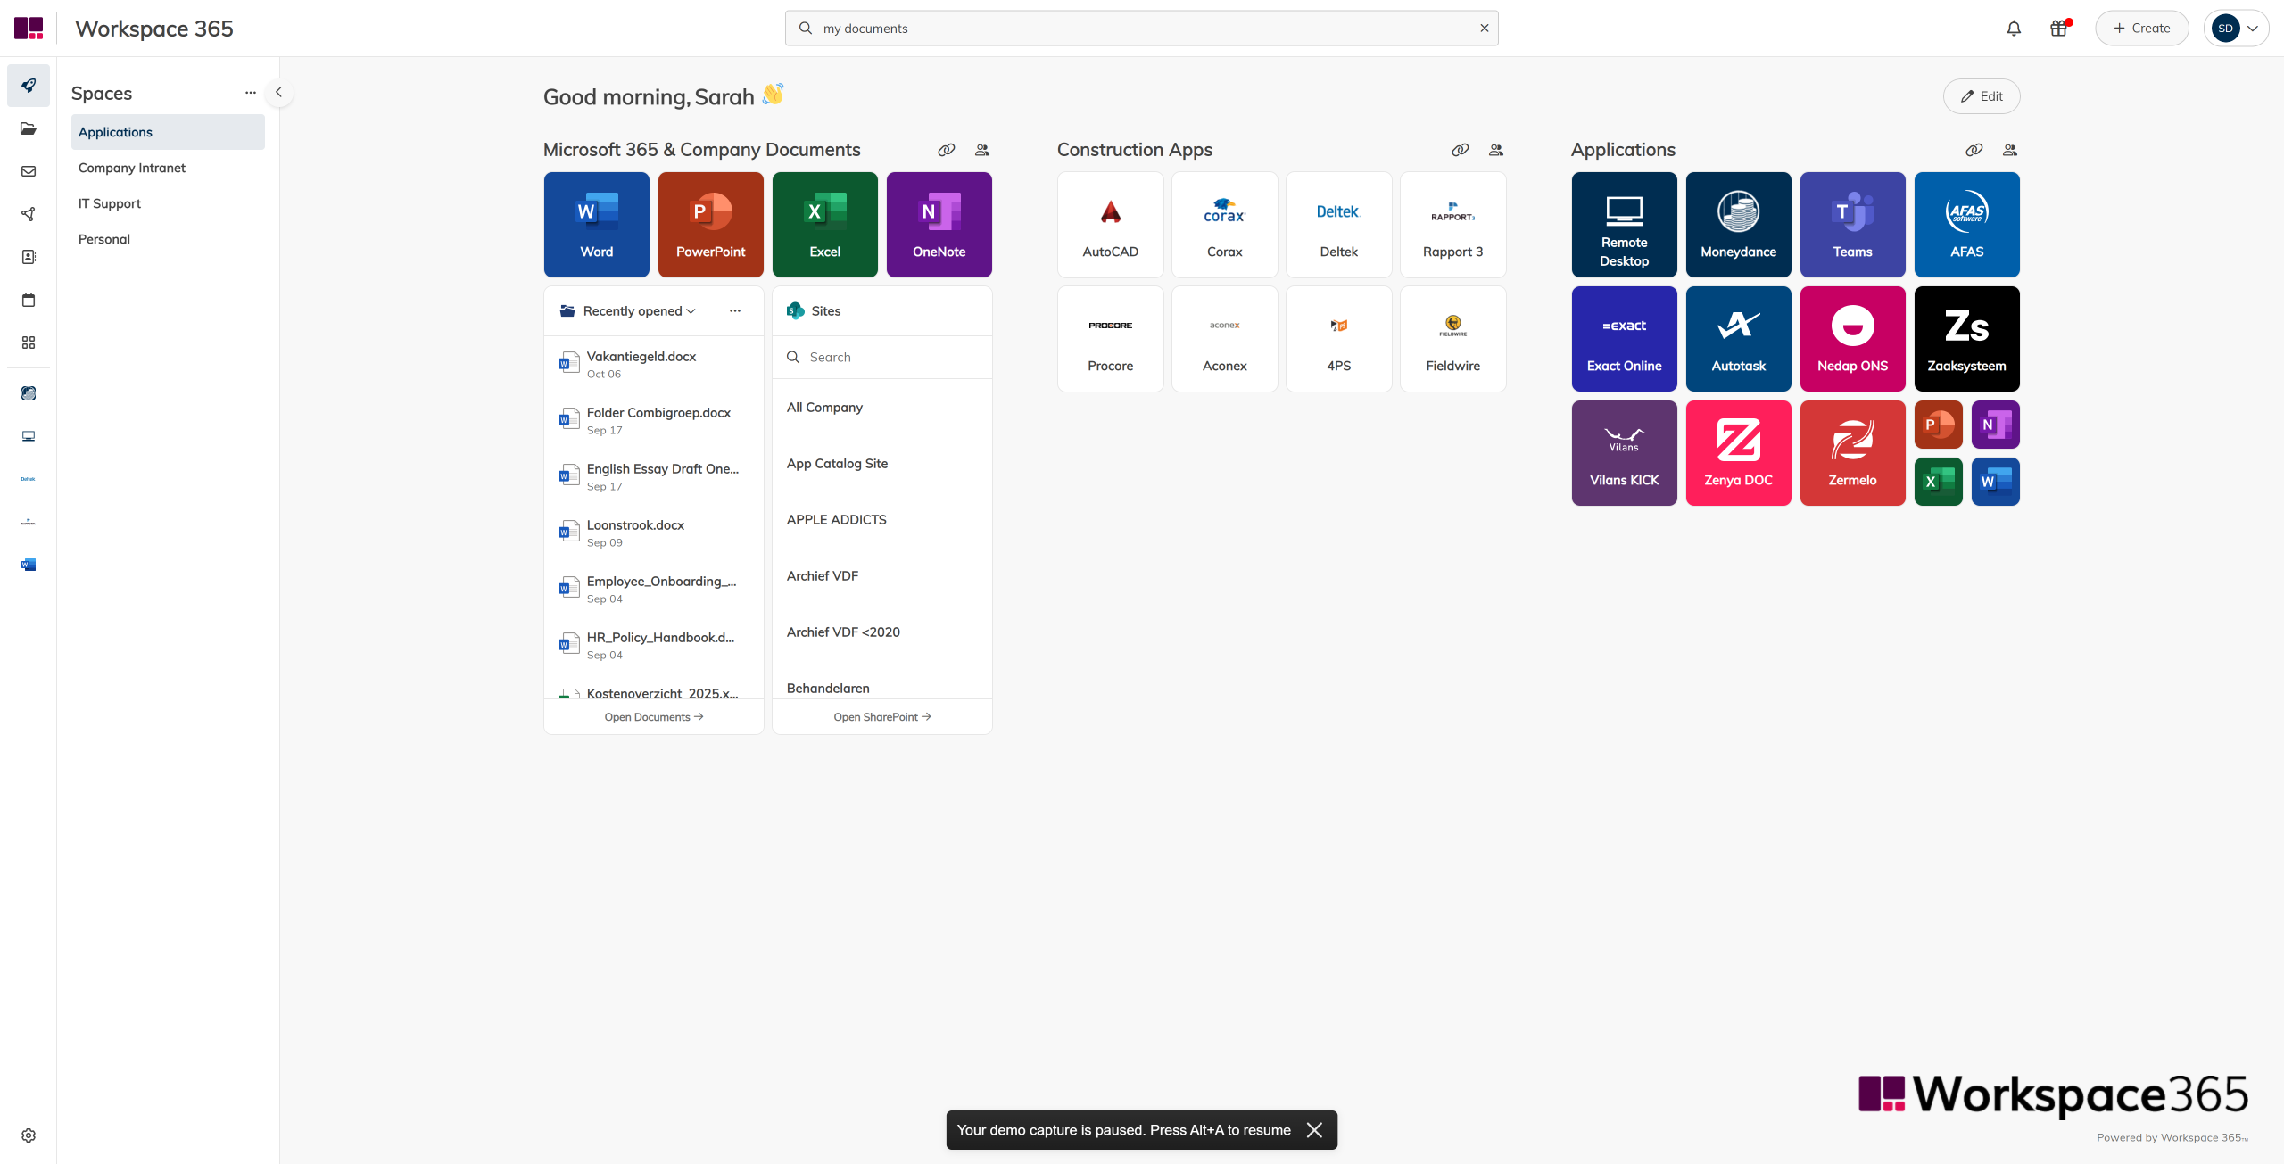
Task: Click the Moneydance app tile
Action: tap(1738, 225)
